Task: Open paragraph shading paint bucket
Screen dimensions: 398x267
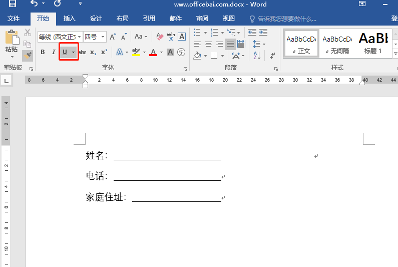Action: (197, 56)
